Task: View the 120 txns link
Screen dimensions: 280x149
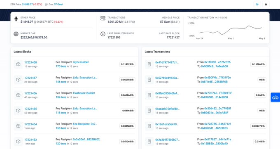Action: (x=61, y=144)
